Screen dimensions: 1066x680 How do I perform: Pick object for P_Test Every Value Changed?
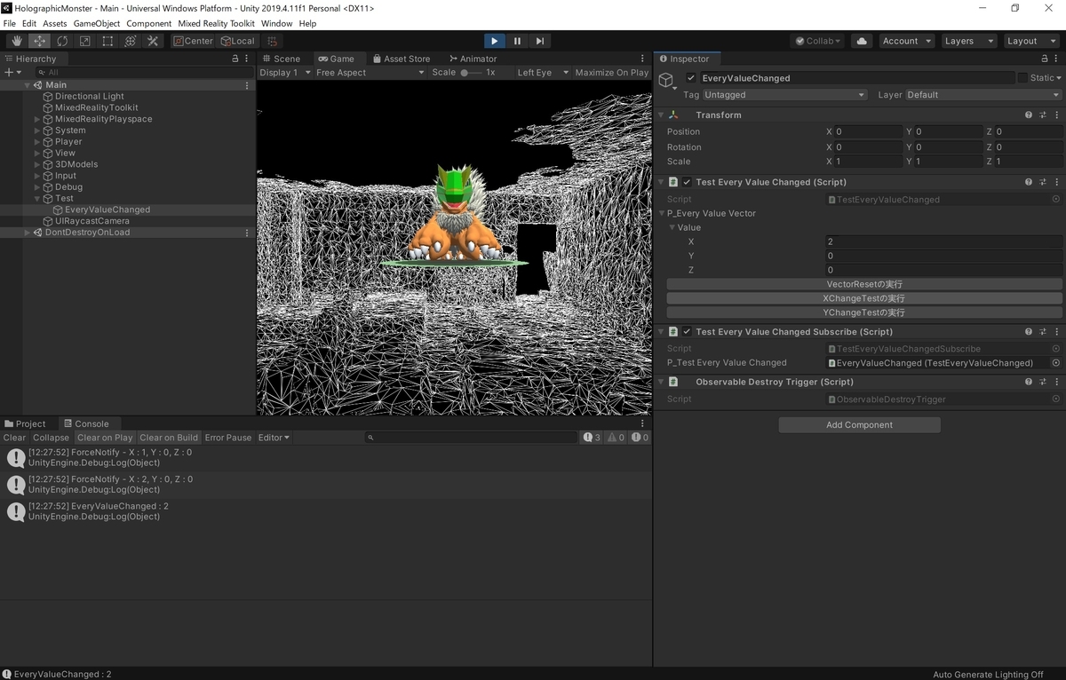tap(1056, 363)
